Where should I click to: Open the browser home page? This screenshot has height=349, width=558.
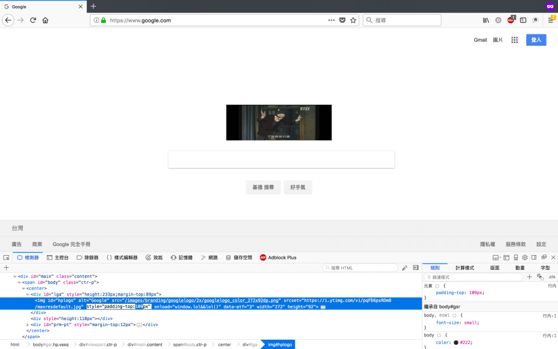[x=45, y=20]
